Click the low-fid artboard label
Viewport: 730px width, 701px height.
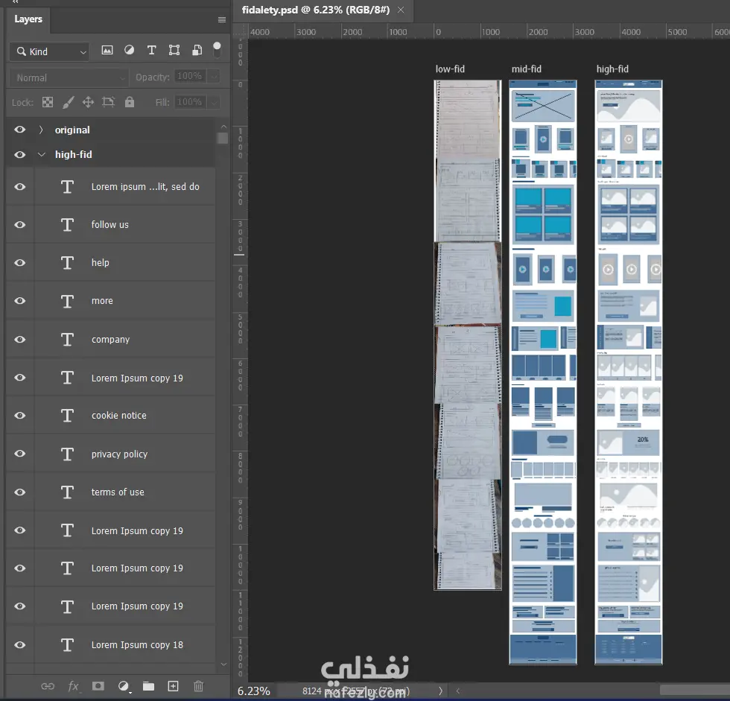tap(450, 69)
